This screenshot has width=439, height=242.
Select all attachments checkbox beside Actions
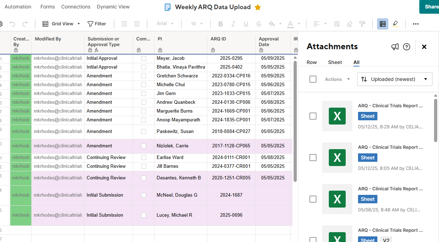313,79
